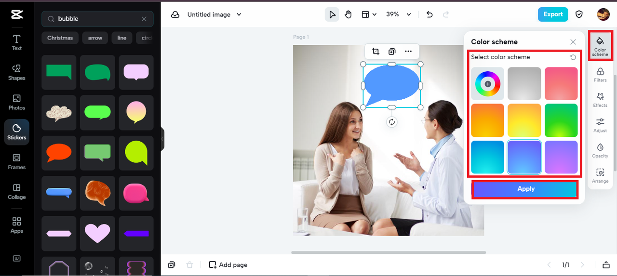617x276 pixels.
Task: Select the arrow suggestion chip
Action: tap(95, 38)
